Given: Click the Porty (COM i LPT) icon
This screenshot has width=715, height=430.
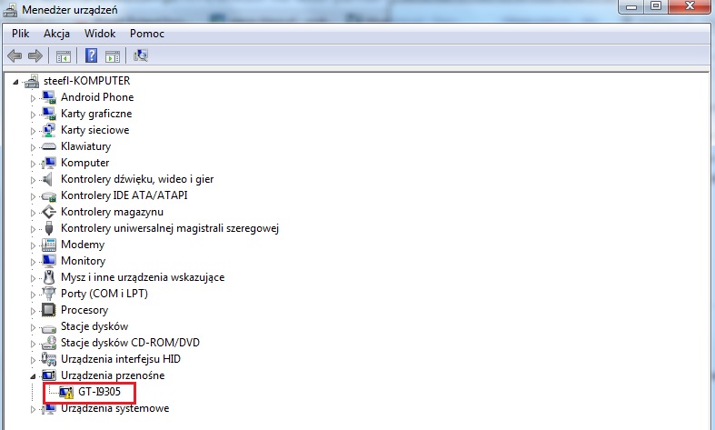Looking at the screenshot, I should click(x=49, y=293).
